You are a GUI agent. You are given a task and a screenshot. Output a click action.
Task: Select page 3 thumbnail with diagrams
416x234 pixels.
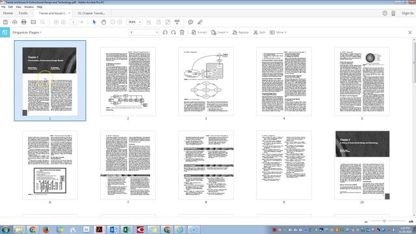tap(206, 81)
